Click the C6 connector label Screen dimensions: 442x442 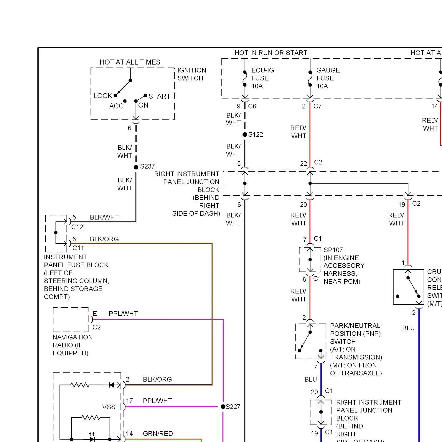[x=252, y=106]
